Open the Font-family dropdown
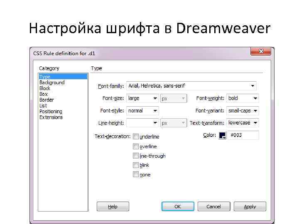 (x=191, y=86)
